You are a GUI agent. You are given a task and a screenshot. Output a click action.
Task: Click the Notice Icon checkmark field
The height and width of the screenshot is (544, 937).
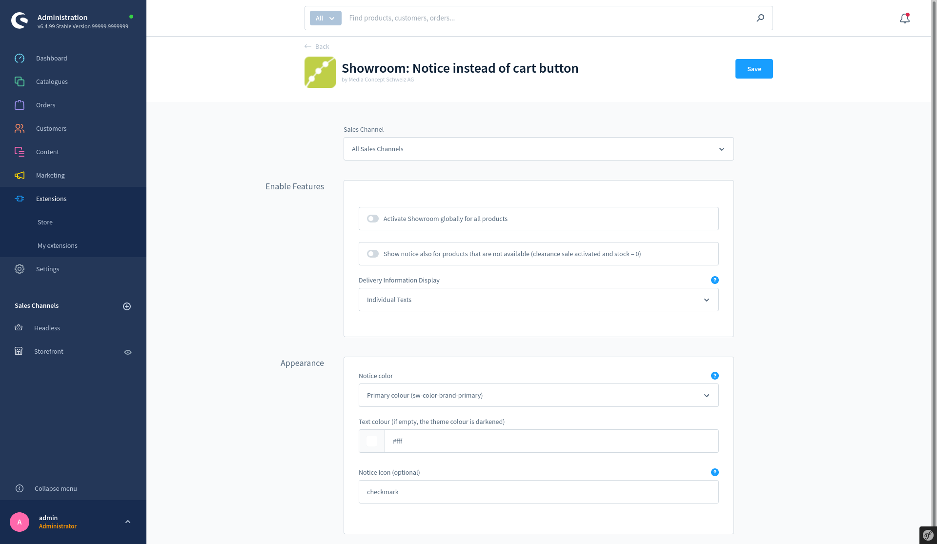point(539,492)
